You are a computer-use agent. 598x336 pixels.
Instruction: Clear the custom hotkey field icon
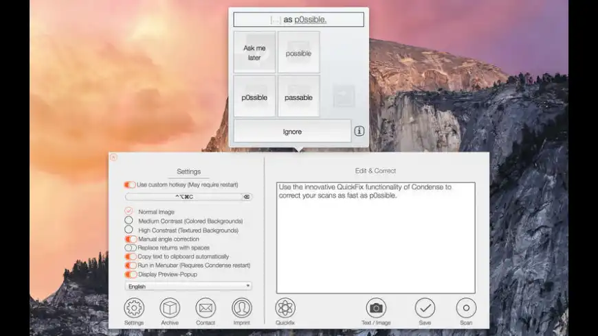(x=247, y=197)
